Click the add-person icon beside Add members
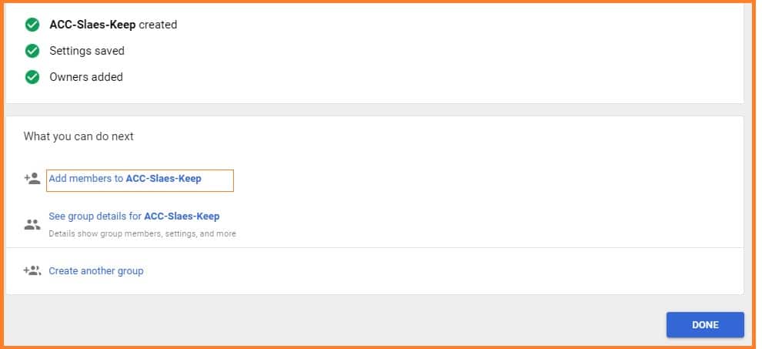The width and height of the screenshot is (762, 349). (x=32, y=179)
